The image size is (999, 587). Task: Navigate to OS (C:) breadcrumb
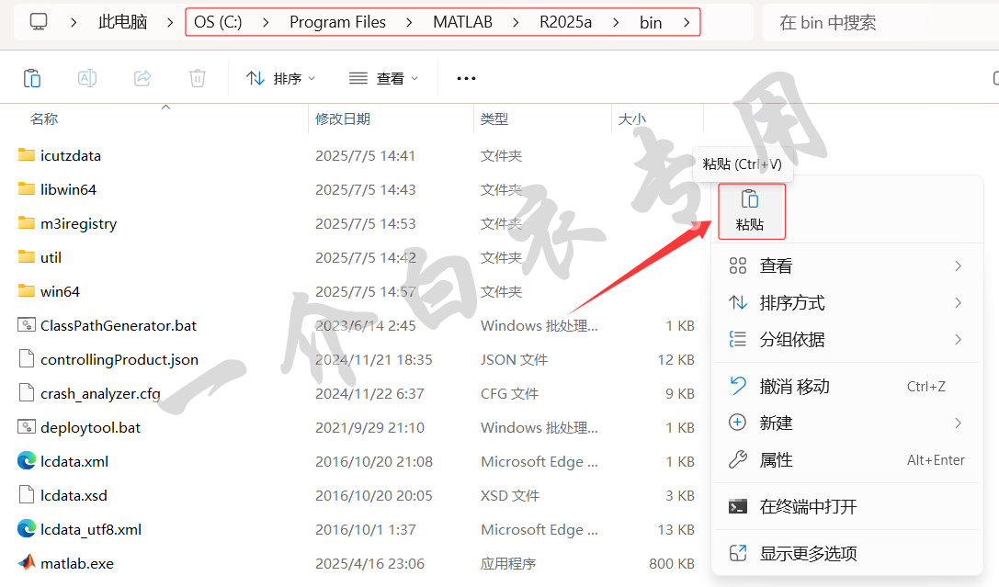(218, 22)
